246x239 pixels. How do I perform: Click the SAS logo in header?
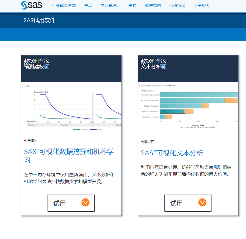tap(32, 5)
